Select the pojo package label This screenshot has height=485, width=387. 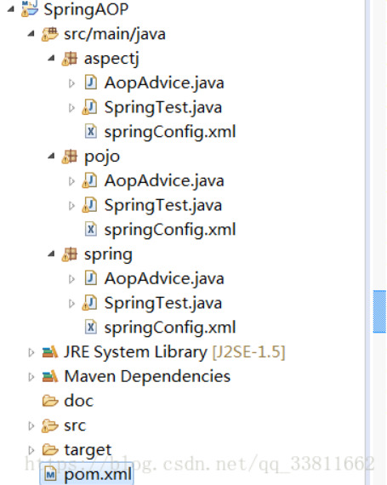[102, 157]
